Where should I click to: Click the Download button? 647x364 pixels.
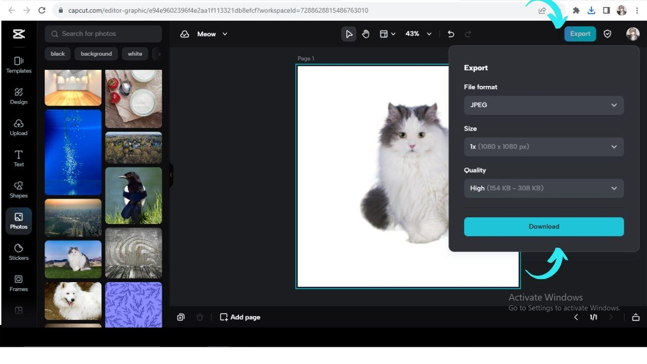(544, 226)
